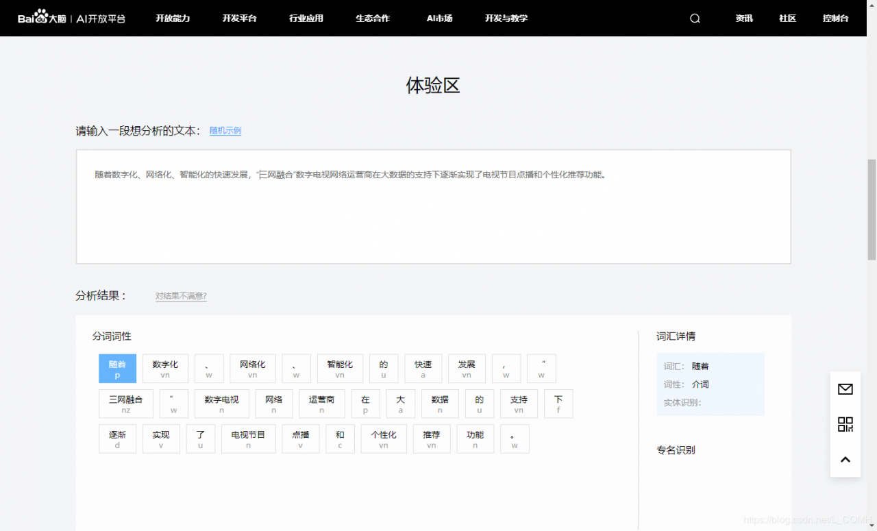Select the word token 大

(401, 404)
